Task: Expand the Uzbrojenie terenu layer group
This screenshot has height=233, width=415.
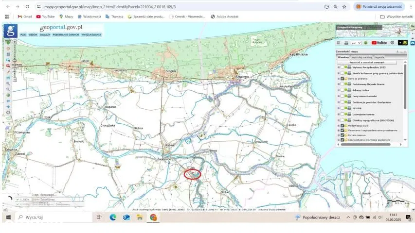Action: point(338,114)
